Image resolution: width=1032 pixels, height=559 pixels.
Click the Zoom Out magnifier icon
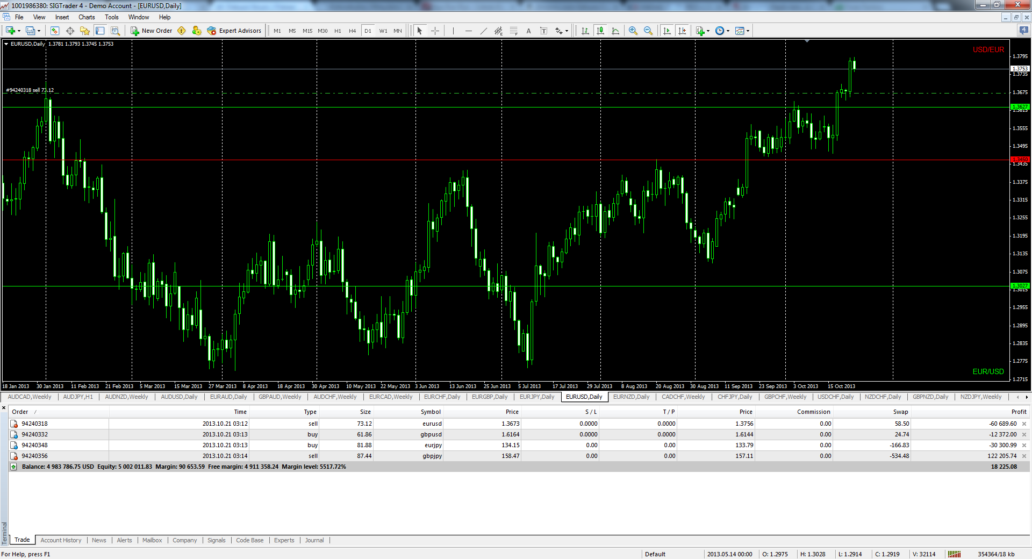648,31
